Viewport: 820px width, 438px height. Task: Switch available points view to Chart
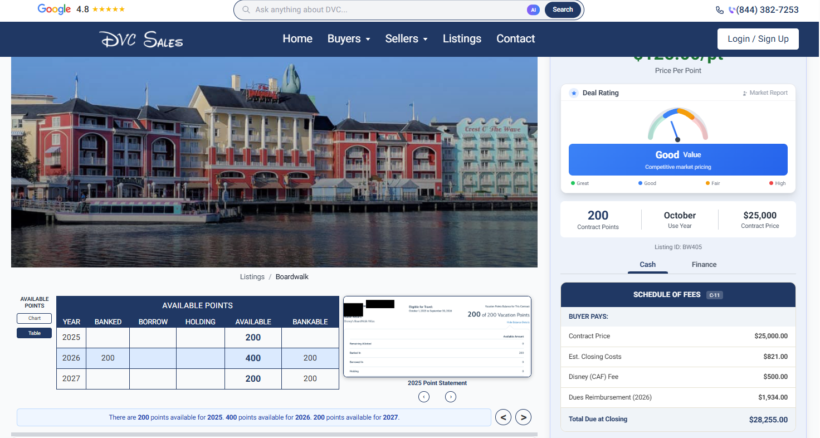click(35, 318)
